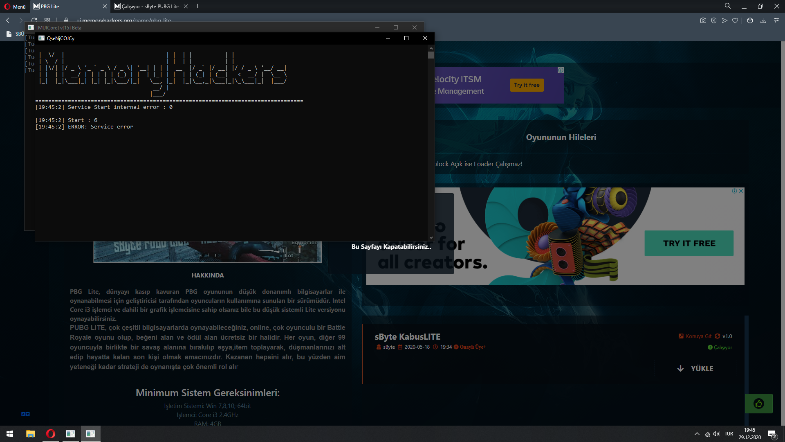
Task: Close the [MUICore] Beta window
Action: 415,27
